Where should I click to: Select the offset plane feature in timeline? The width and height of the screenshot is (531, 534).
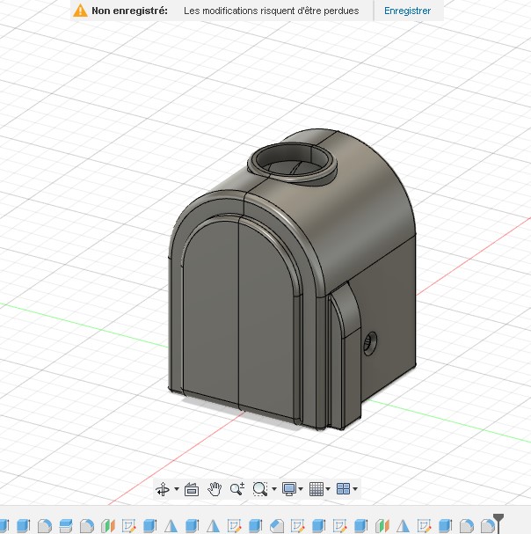tap(66, 526)
